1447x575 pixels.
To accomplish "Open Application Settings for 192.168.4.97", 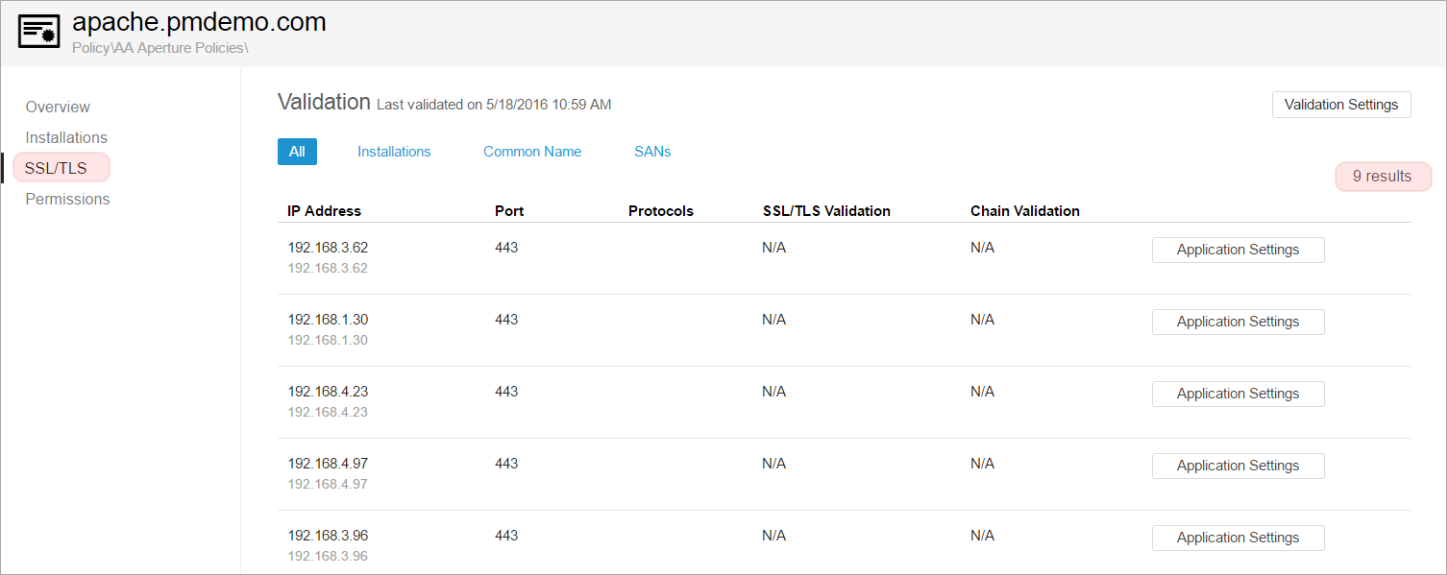I will (x=1238, y=466).
